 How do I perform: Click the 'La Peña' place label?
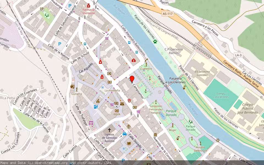[x=9, y=98]
